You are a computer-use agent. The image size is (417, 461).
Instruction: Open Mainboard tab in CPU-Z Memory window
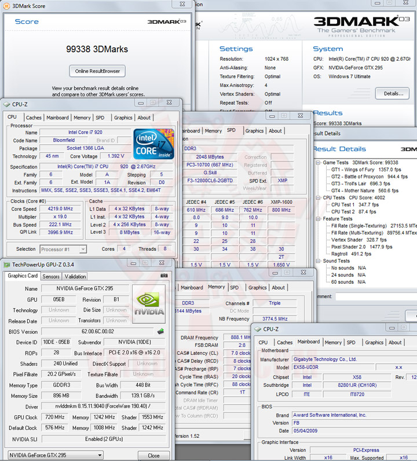(192, 288)
